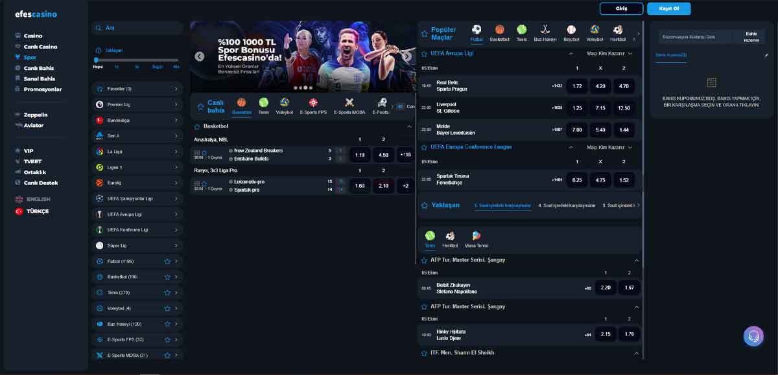778x375 pixels.
Task: Adjust the Yaklaşan time range slider handle
Action: (x=97, y=60)
